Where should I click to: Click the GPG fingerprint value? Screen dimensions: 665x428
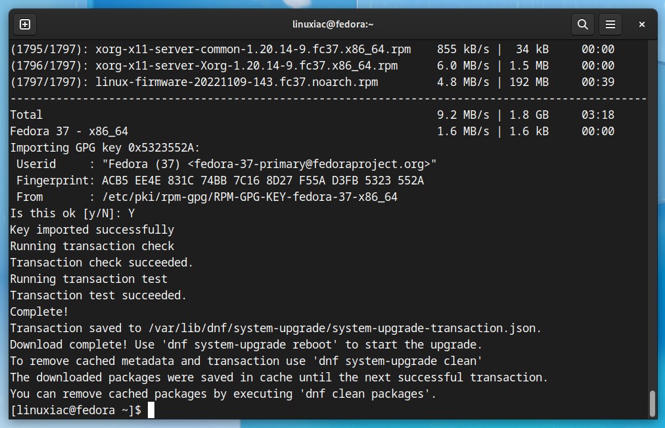tap(263, 181)
